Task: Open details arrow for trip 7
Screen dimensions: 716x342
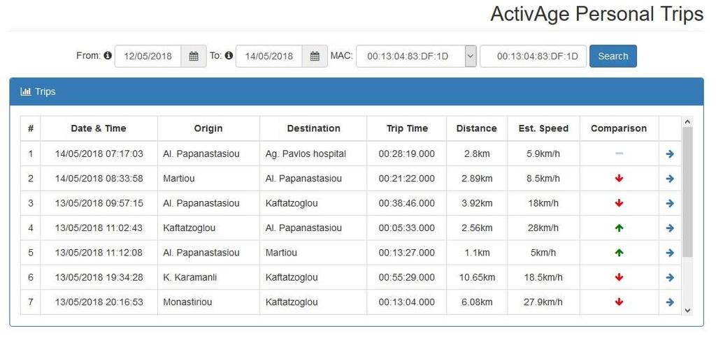Action: tap(670, 302)
